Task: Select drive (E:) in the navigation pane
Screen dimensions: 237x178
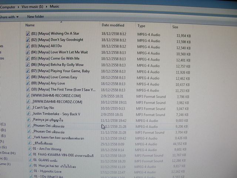Action: 3,136
